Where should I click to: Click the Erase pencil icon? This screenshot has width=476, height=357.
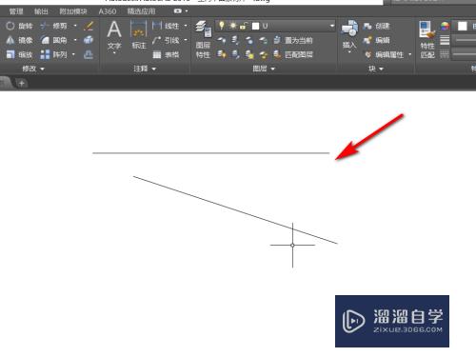click(89, 26)
